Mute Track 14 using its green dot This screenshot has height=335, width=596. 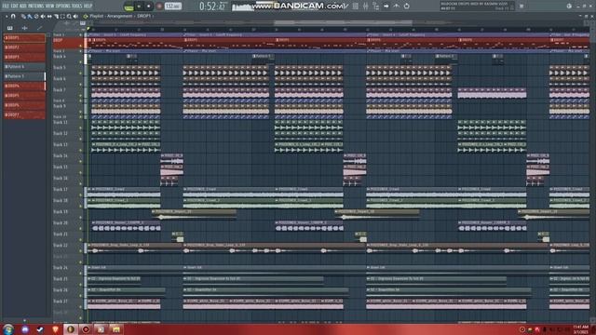81,161
